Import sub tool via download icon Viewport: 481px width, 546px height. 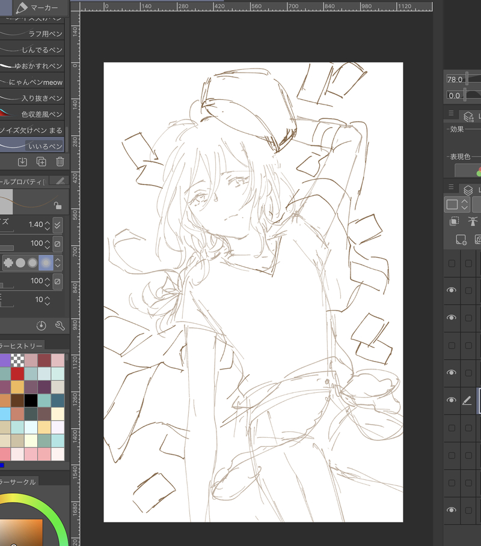click(x=22, y=162)
